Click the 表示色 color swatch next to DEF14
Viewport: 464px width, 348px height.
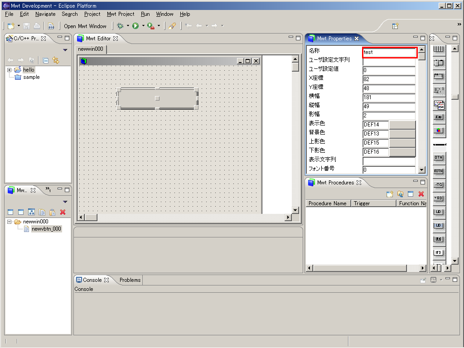click(402, 125)
